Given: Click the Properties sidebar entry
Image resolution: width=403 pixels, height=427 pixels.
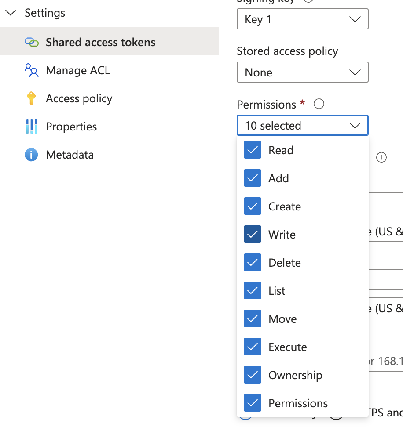Looking at the screenshot, I should (x=71, y=126).
